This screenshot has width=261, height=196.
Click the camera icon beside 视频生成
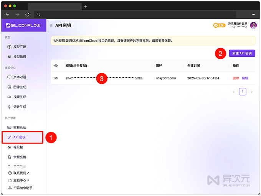(x=9, y=97)
